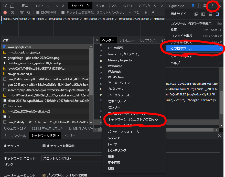
Task: Choose CSS の概要 from submenu
Action: pyautogui.click(x=134, y=48)
